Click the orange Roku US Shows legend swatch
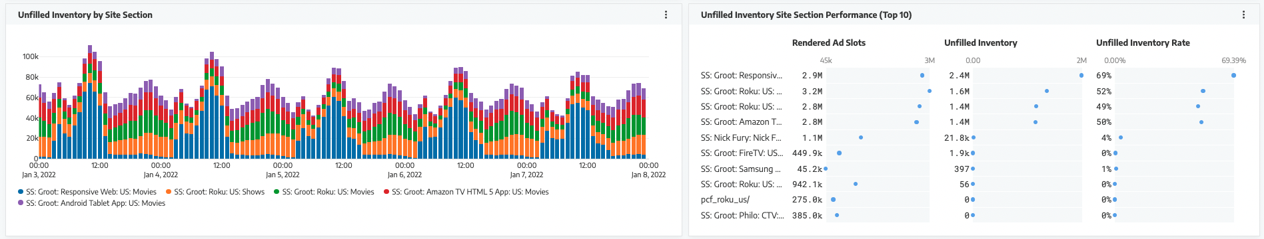The width and height of the screenshot is (1264, 239). point(169,192)
